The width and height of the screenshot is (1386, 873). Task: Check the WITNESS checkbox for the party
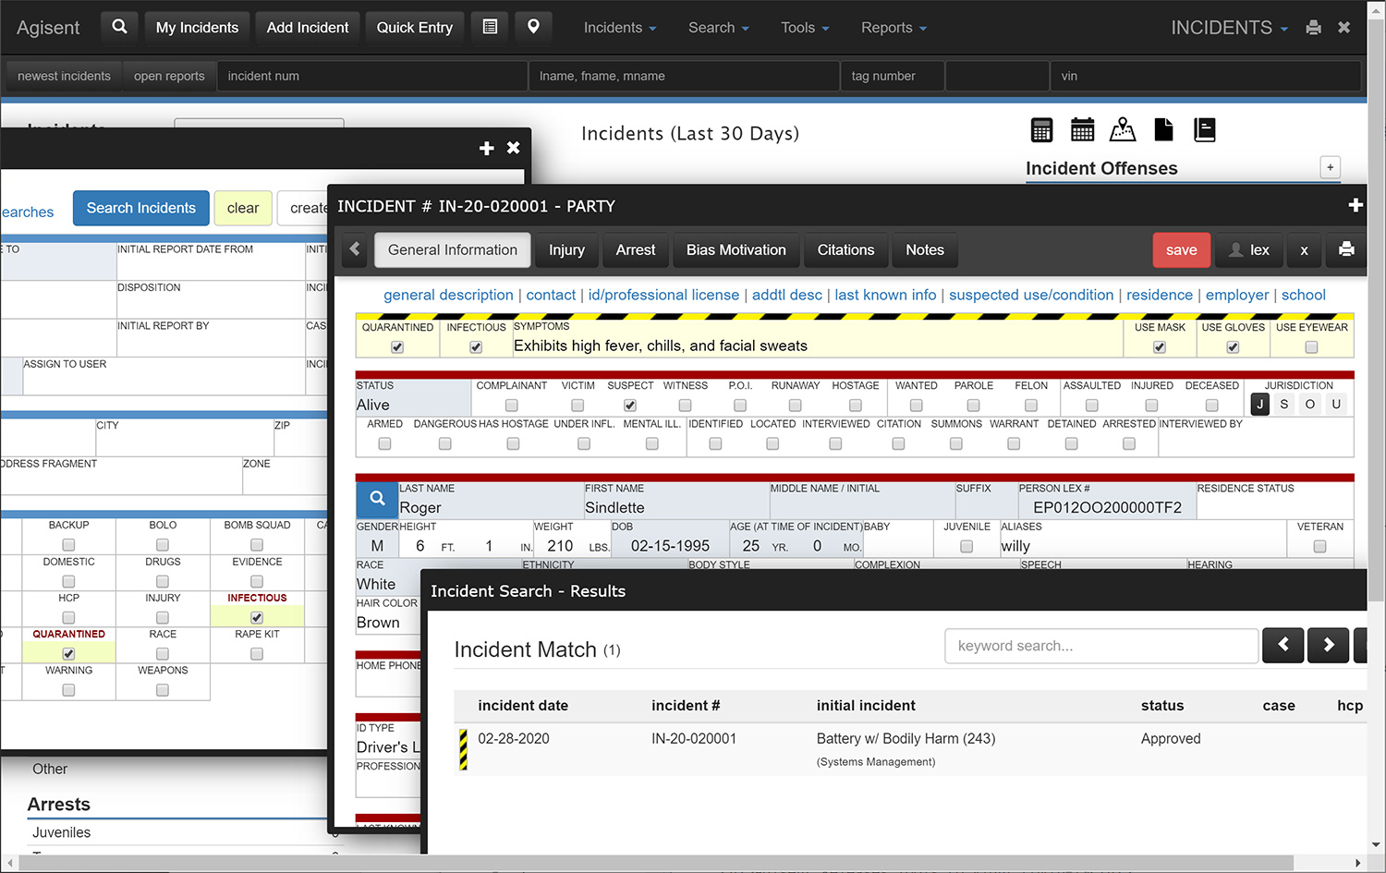[x=685, y=405]
